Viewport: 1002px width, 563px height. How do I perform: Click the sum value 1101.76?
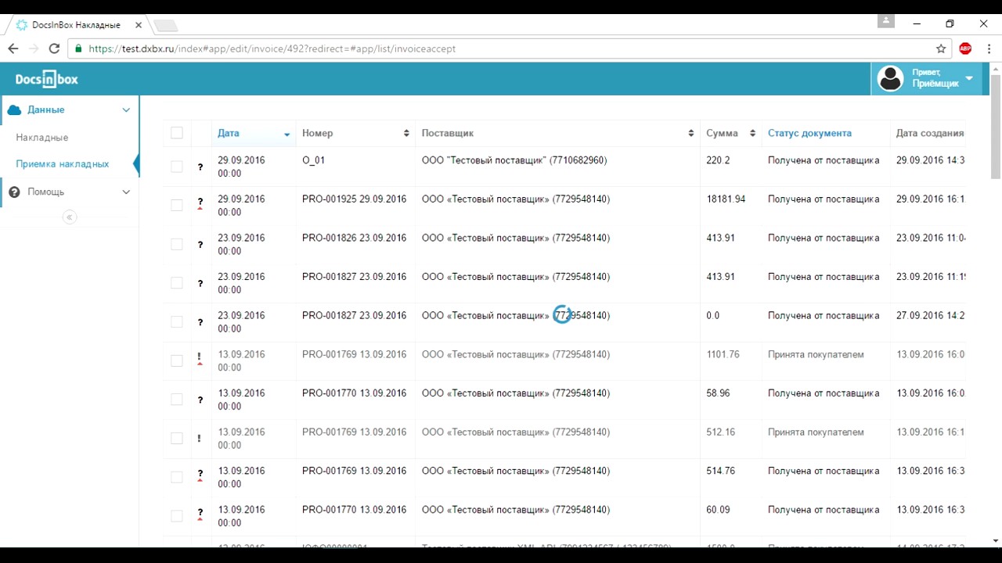tap(723, 354)
